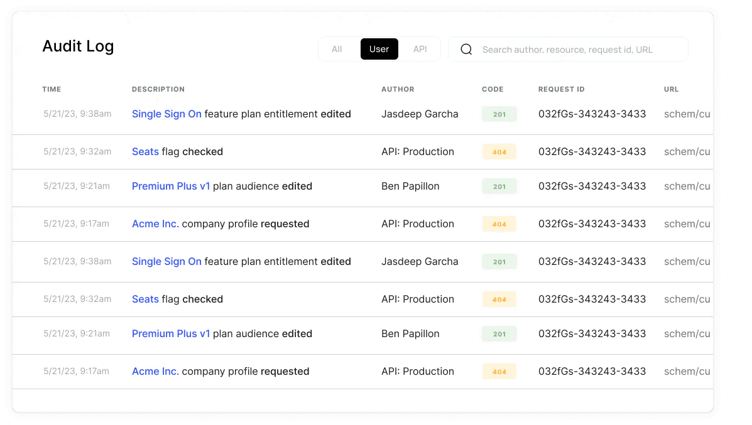
Task: Sort by the CODE column header
Action: tap(493, 89)
